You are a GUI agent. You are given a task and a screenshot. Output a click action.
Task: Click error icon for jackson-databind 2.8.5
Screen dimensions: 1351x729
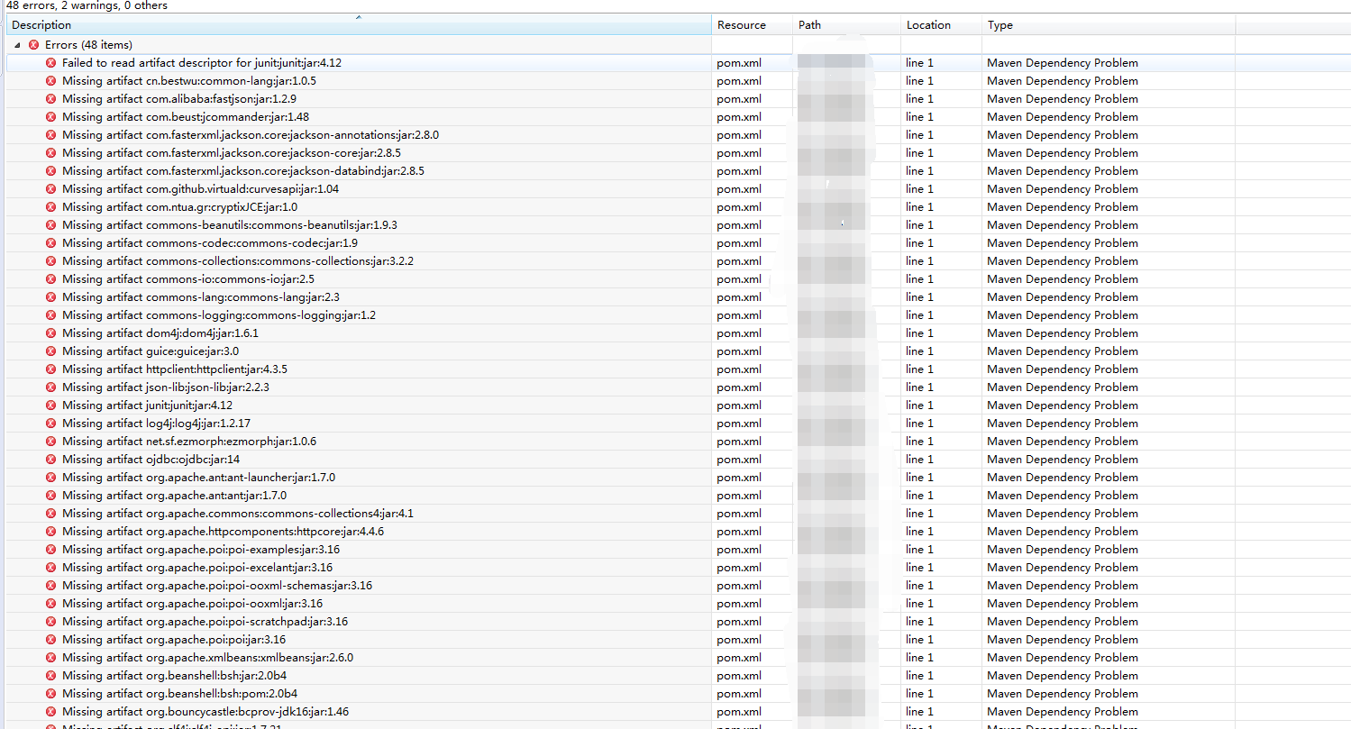coord(51,171)
